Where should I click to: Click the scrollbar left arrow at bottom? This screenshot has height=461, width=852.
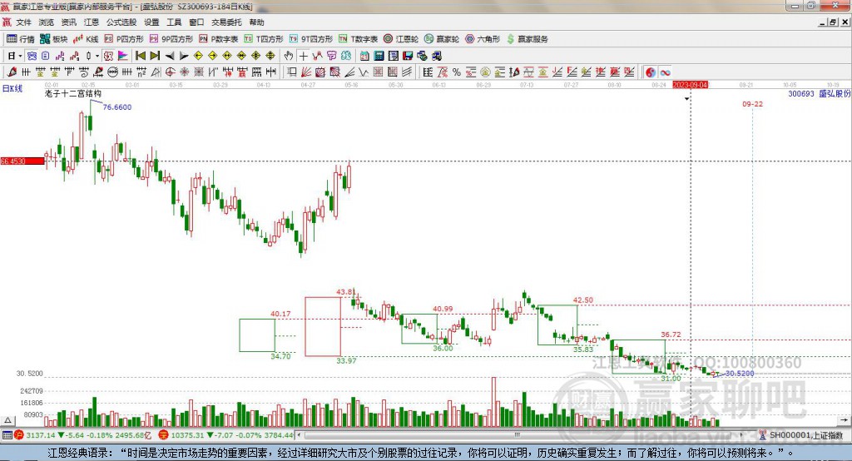point(300,435)
